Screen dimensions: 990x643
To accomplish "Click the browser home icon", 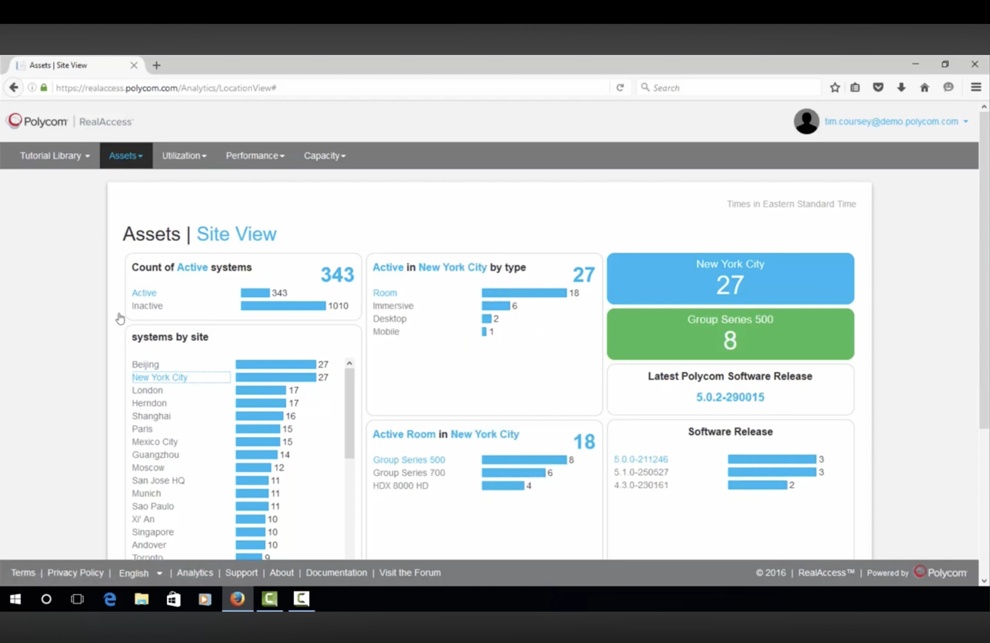I will pyautogui.click(x=924, y=87).
